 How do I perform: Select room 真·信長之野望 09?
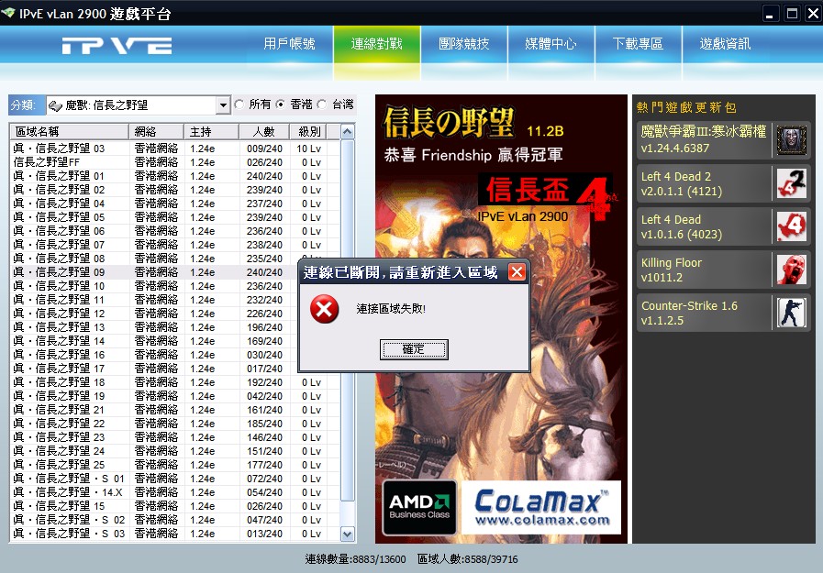[x=154, y=272]
